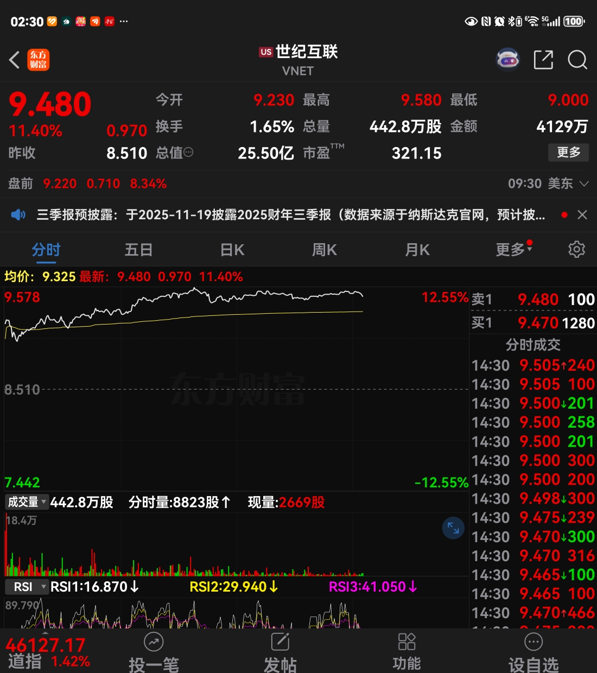Tap the US 世纪互联 VNET title

click(298, 60)
